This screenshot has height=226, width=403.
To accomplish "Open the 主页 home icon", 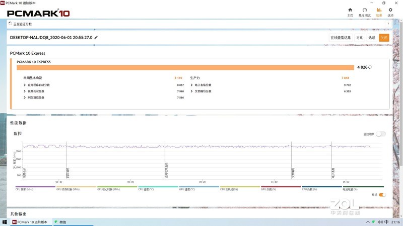I will tap(350, 12).
